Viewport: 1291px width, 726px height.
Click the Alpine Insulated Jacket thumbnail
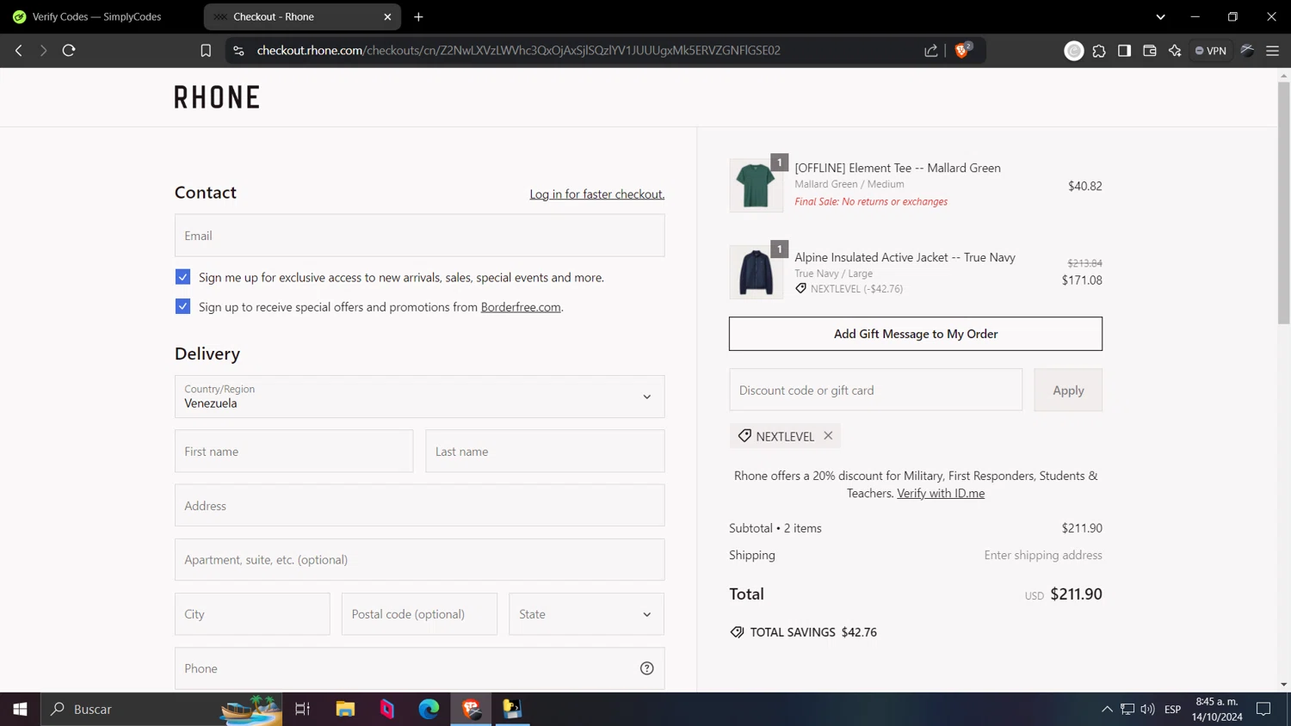pyautogui.click(x=756, y=273)
